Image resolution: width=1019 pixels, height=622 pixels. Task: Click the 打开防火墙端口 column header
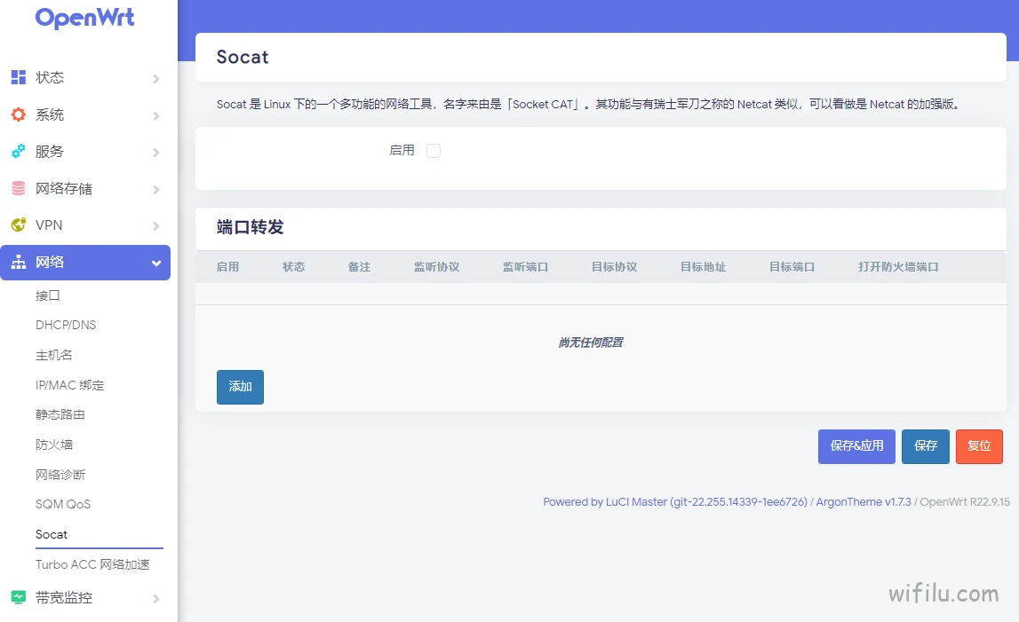(898, 267)
